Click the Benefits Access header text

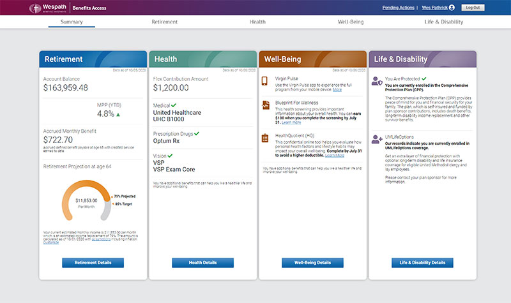pos(89,8)
